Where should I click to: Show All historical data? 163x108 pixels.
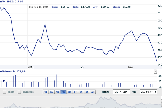[93, 92]
